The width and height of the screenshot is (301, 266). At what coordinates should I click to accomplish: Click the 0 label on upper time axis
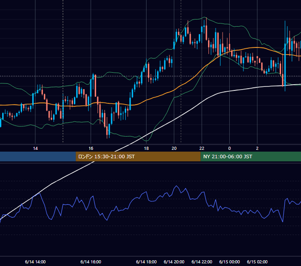pyautogui.click(x=229, y=149)
